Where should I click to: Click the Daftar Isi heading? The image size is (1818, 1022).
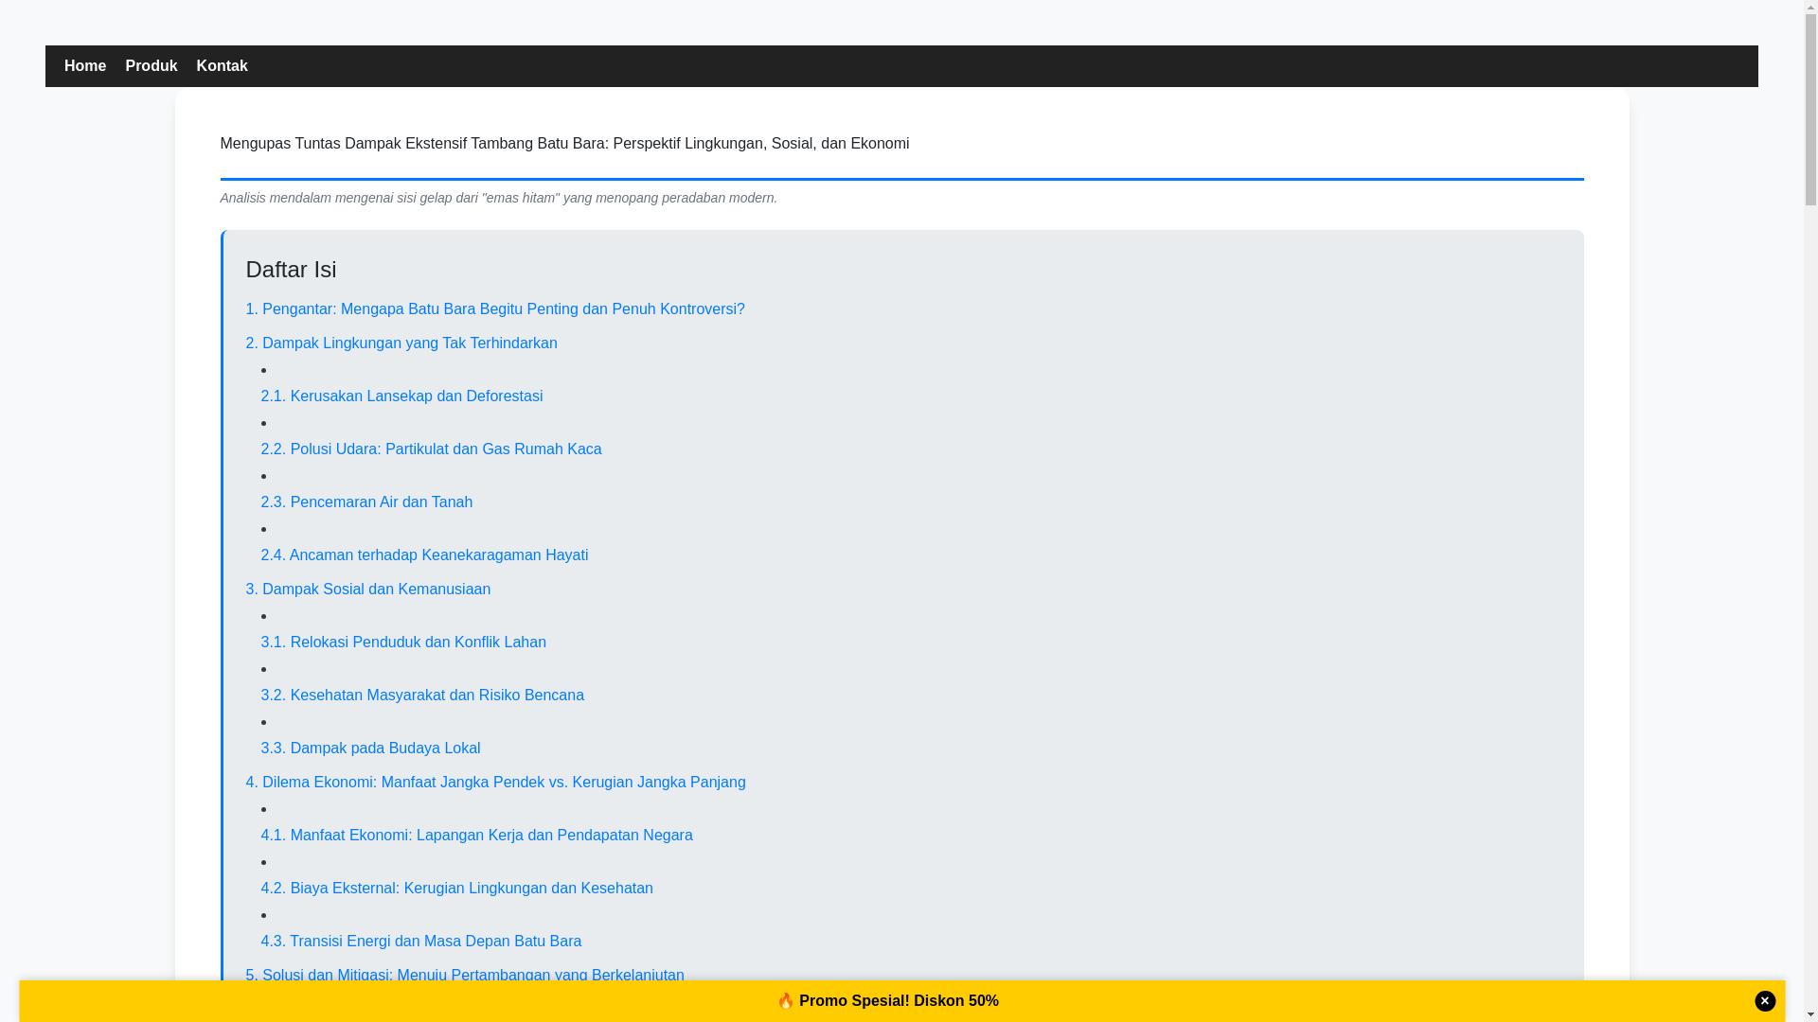pyautogui.click(x=292, y=270)
